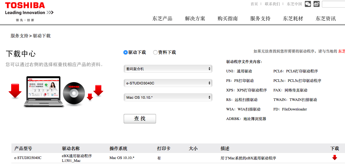Click the FAX：网络传真驱动 legend entry

[290, 90]
